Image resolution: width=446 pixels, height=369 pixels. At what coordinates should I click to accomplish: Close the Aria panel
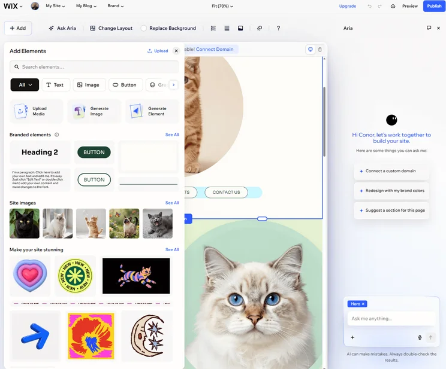[x=438, y=28]
